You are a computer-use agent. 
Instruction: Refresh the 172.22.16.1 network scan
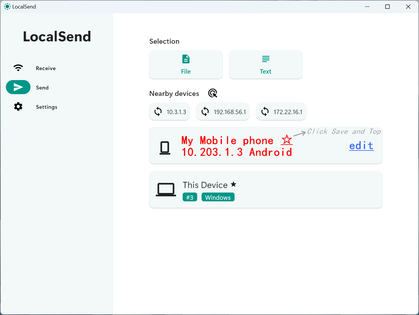tap(264, 111)
